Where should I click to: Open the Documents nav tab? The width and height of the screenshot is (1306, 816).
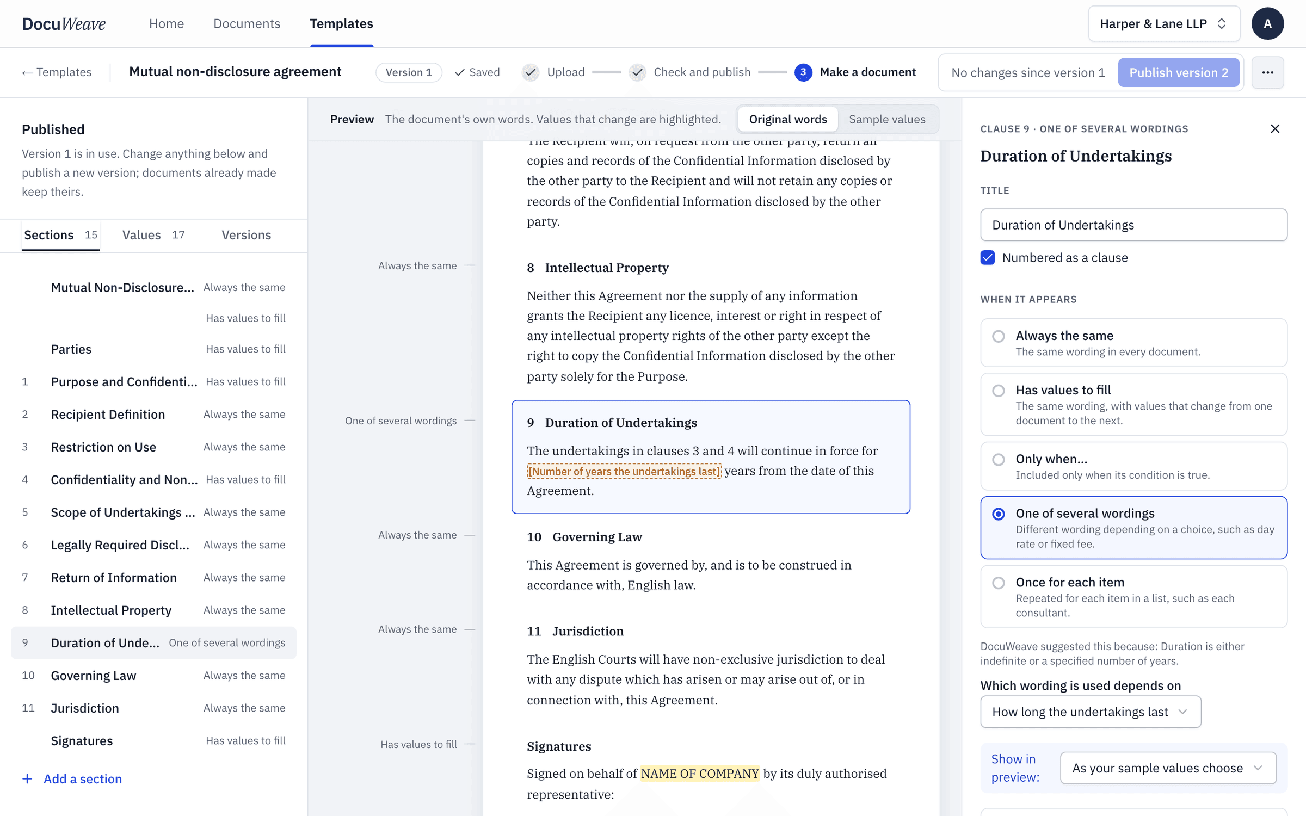[x=247, y=23]
